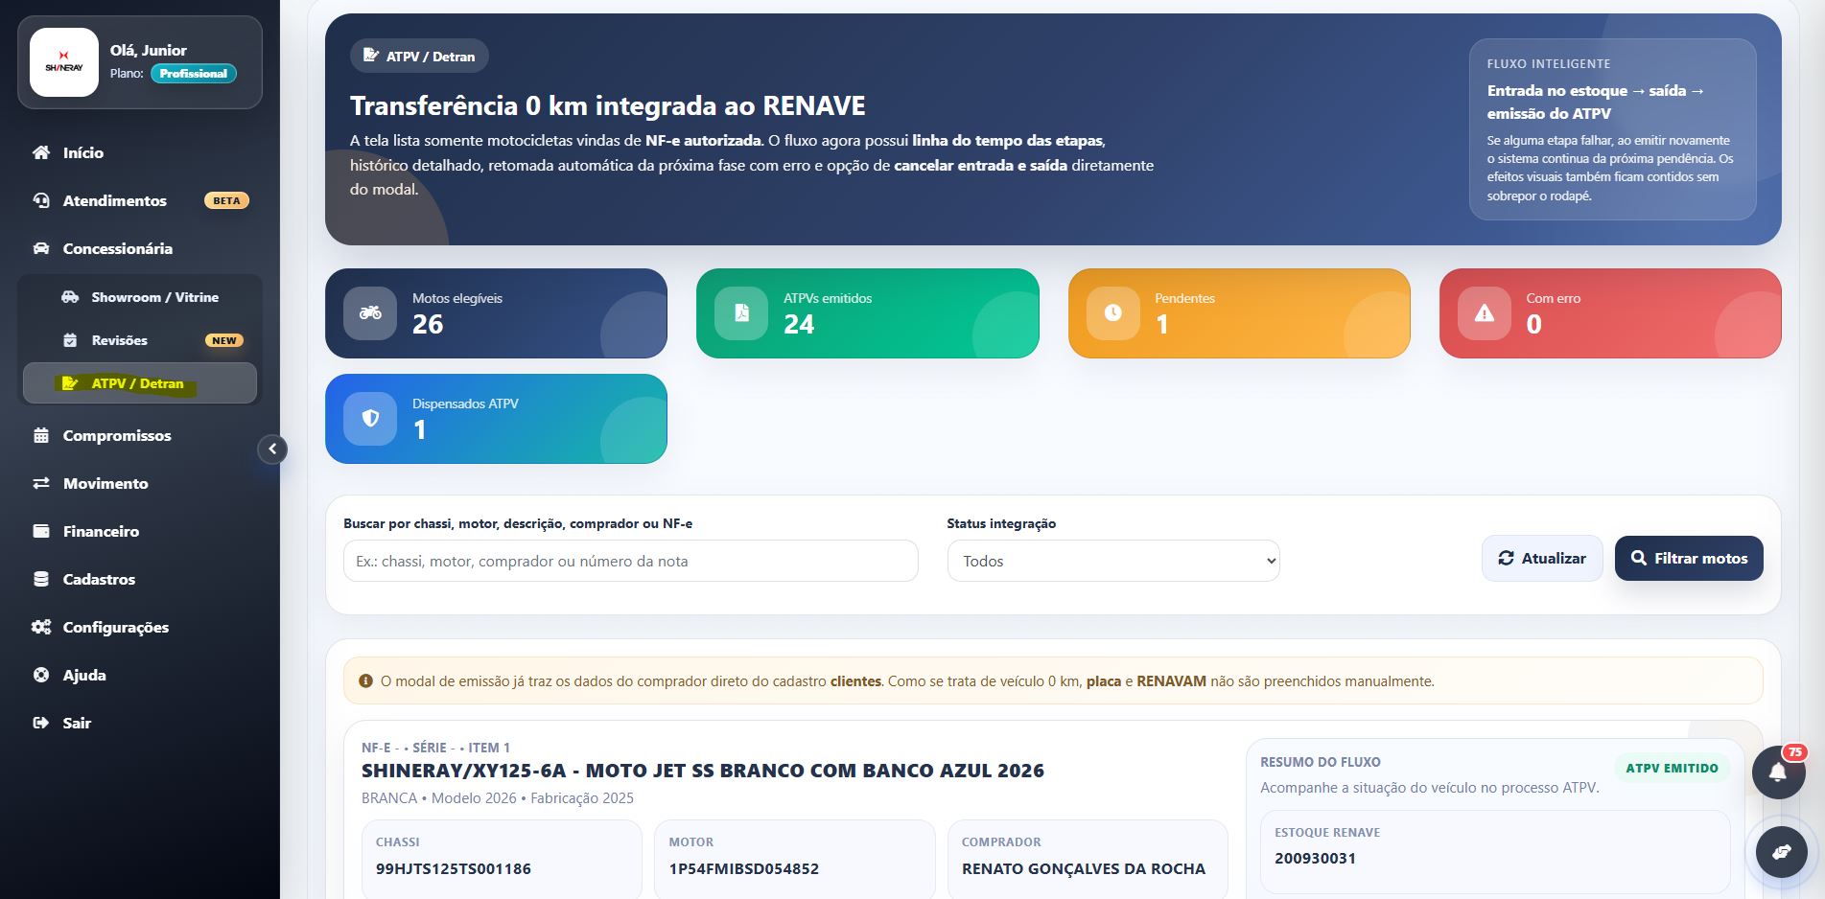Click the Filtrar motos button
Screen dimensions: 1825x899
click(x=1689, y=558)
